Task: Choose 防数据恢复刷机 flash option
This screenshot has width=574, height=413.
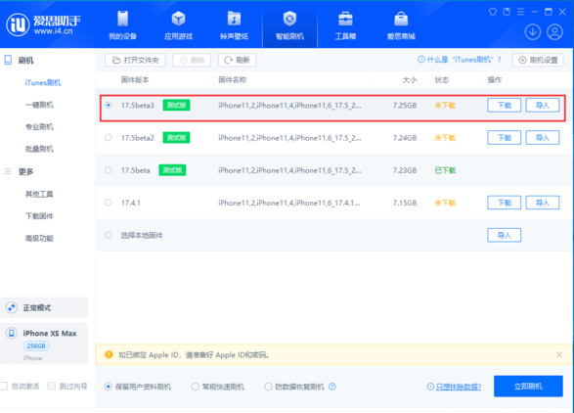Action: pyautogui.click(x=268, y=387)
